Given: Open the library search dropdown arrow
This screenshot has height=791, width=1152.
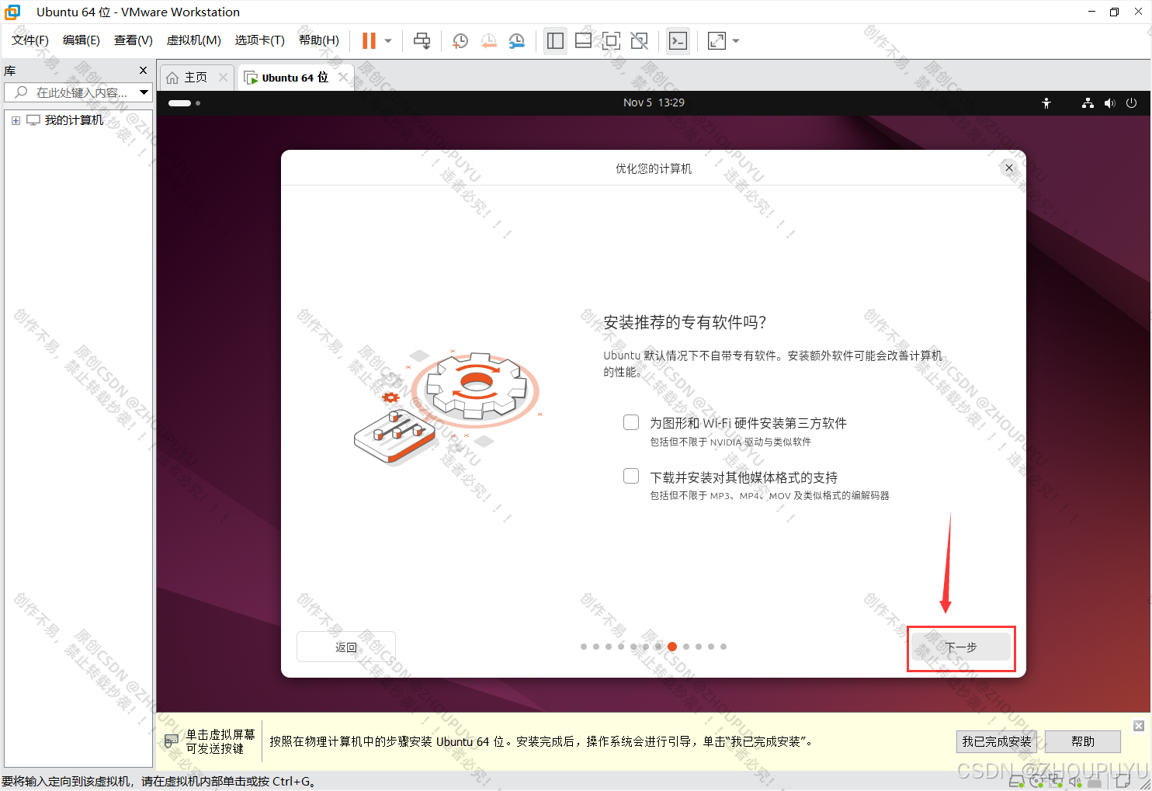Looking at the screenshot, I should click(144, 92).
